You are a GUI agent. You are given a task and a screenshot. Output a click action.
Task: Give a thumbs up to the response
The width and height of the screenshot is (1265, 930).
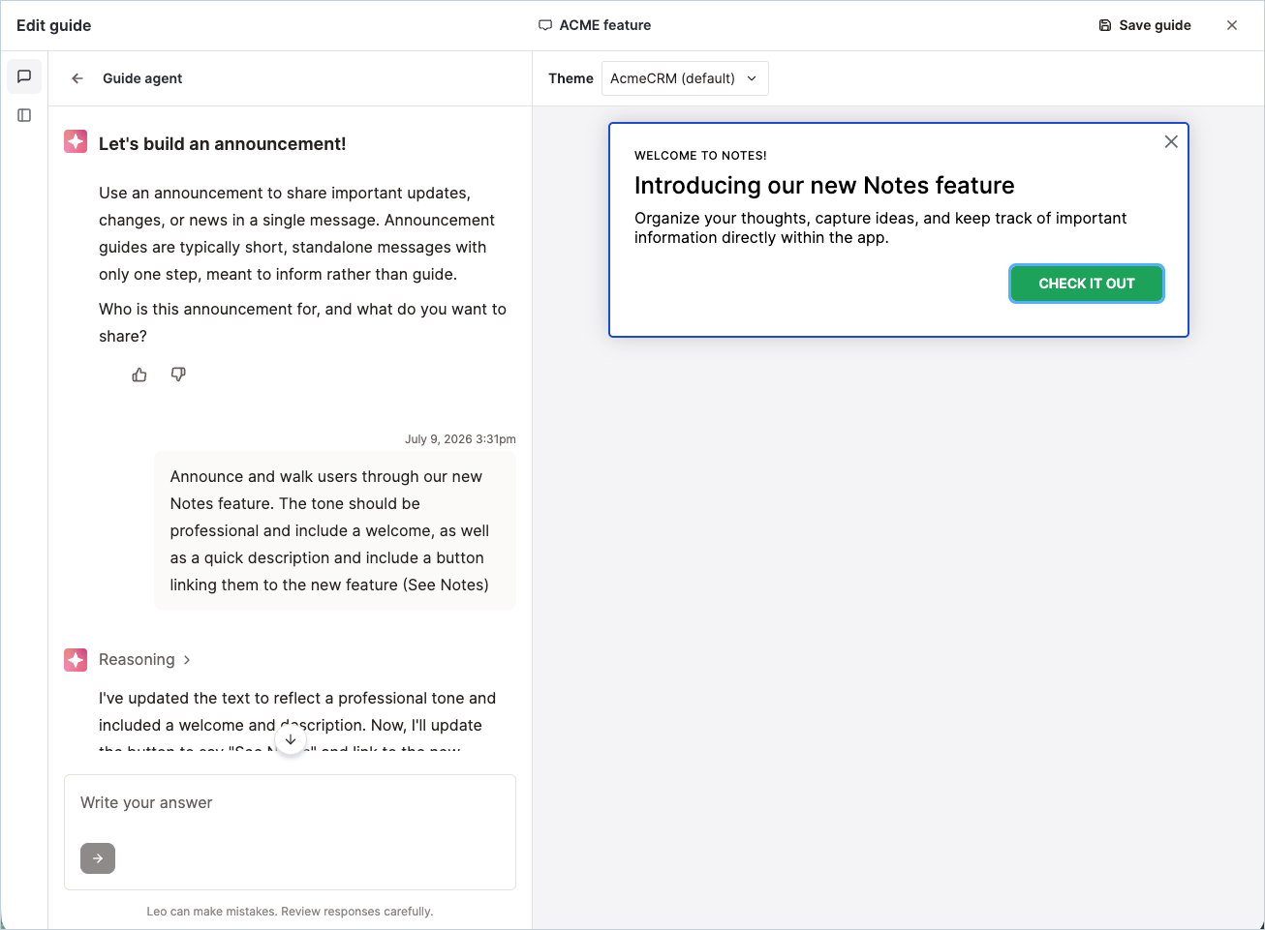tap(139, 375)
